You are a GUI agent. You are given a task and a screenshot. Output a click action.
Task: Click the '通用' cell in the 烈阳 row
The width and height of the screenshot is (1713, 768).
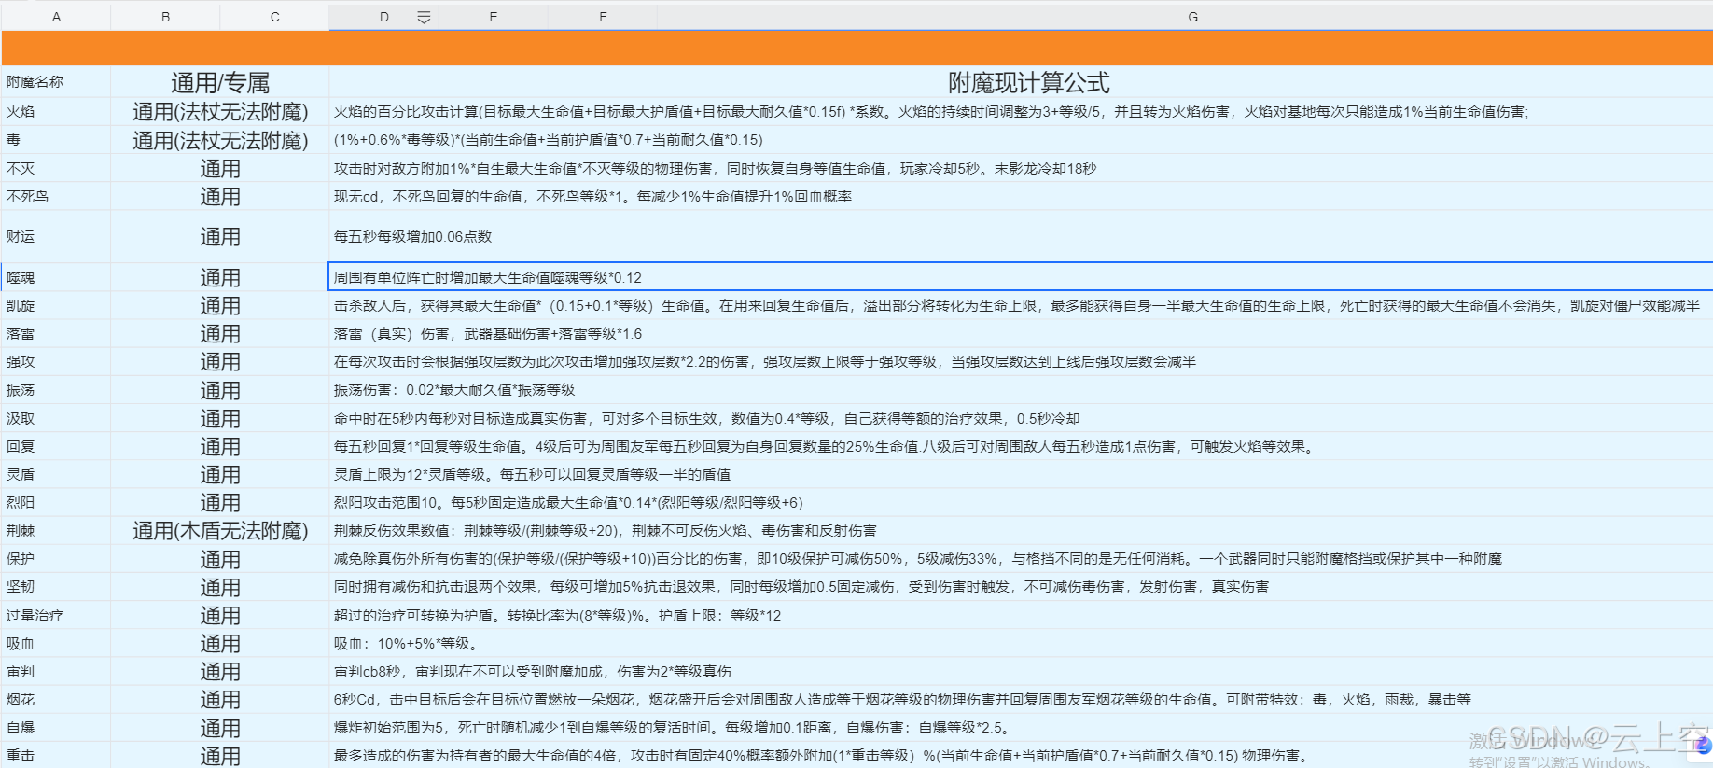click(x=219, y=502)
